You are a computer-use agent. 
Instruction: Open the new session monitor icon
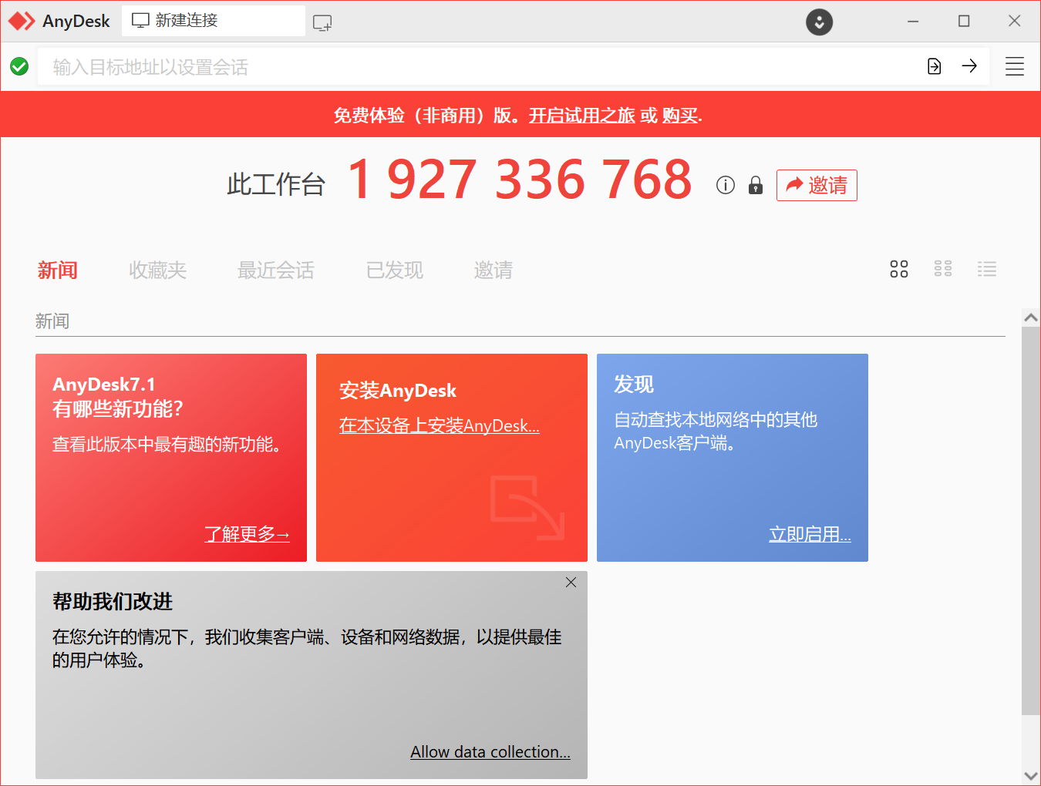[x=322, y=22]
